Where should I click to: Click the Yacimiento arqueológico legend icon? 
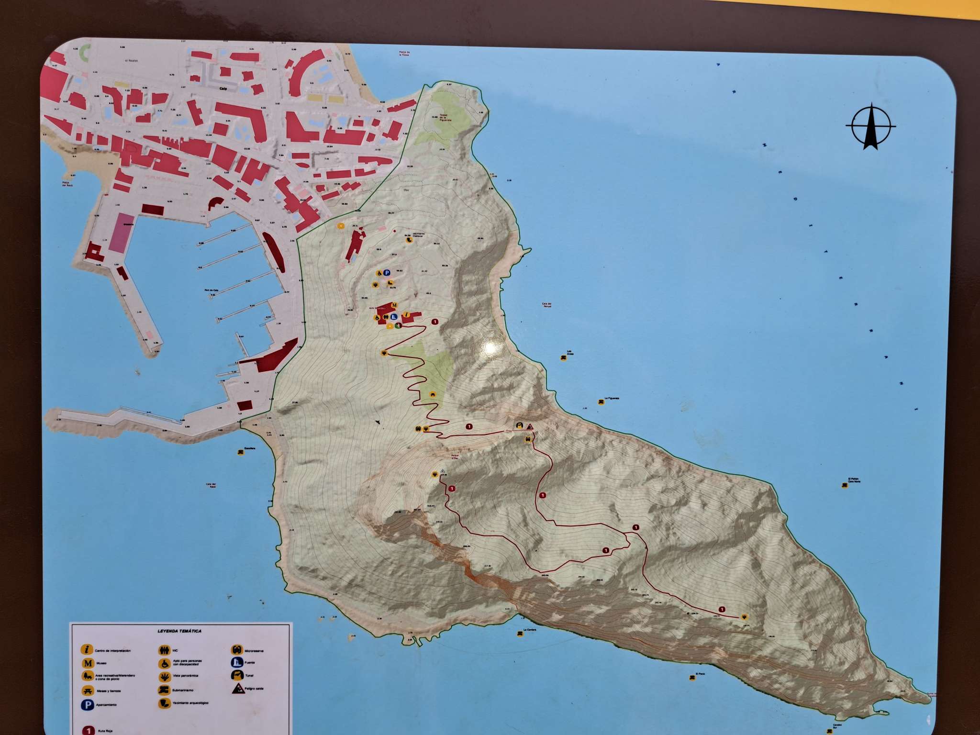click(x=165, y=703)
